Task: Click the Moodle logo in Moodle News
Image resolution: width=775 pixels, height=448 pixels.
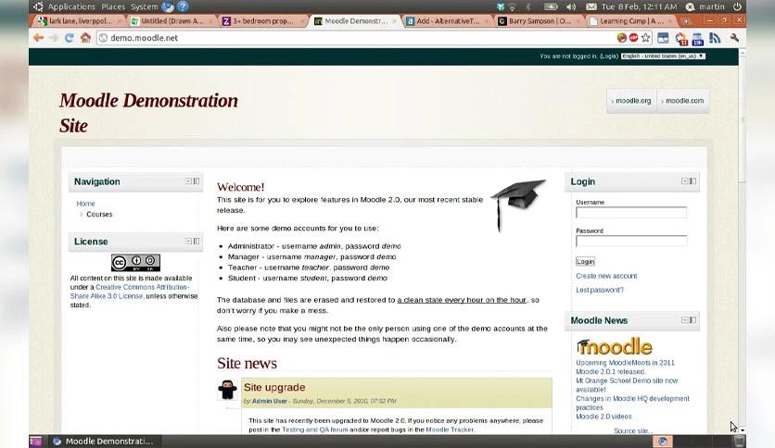Action: [615, 346]
